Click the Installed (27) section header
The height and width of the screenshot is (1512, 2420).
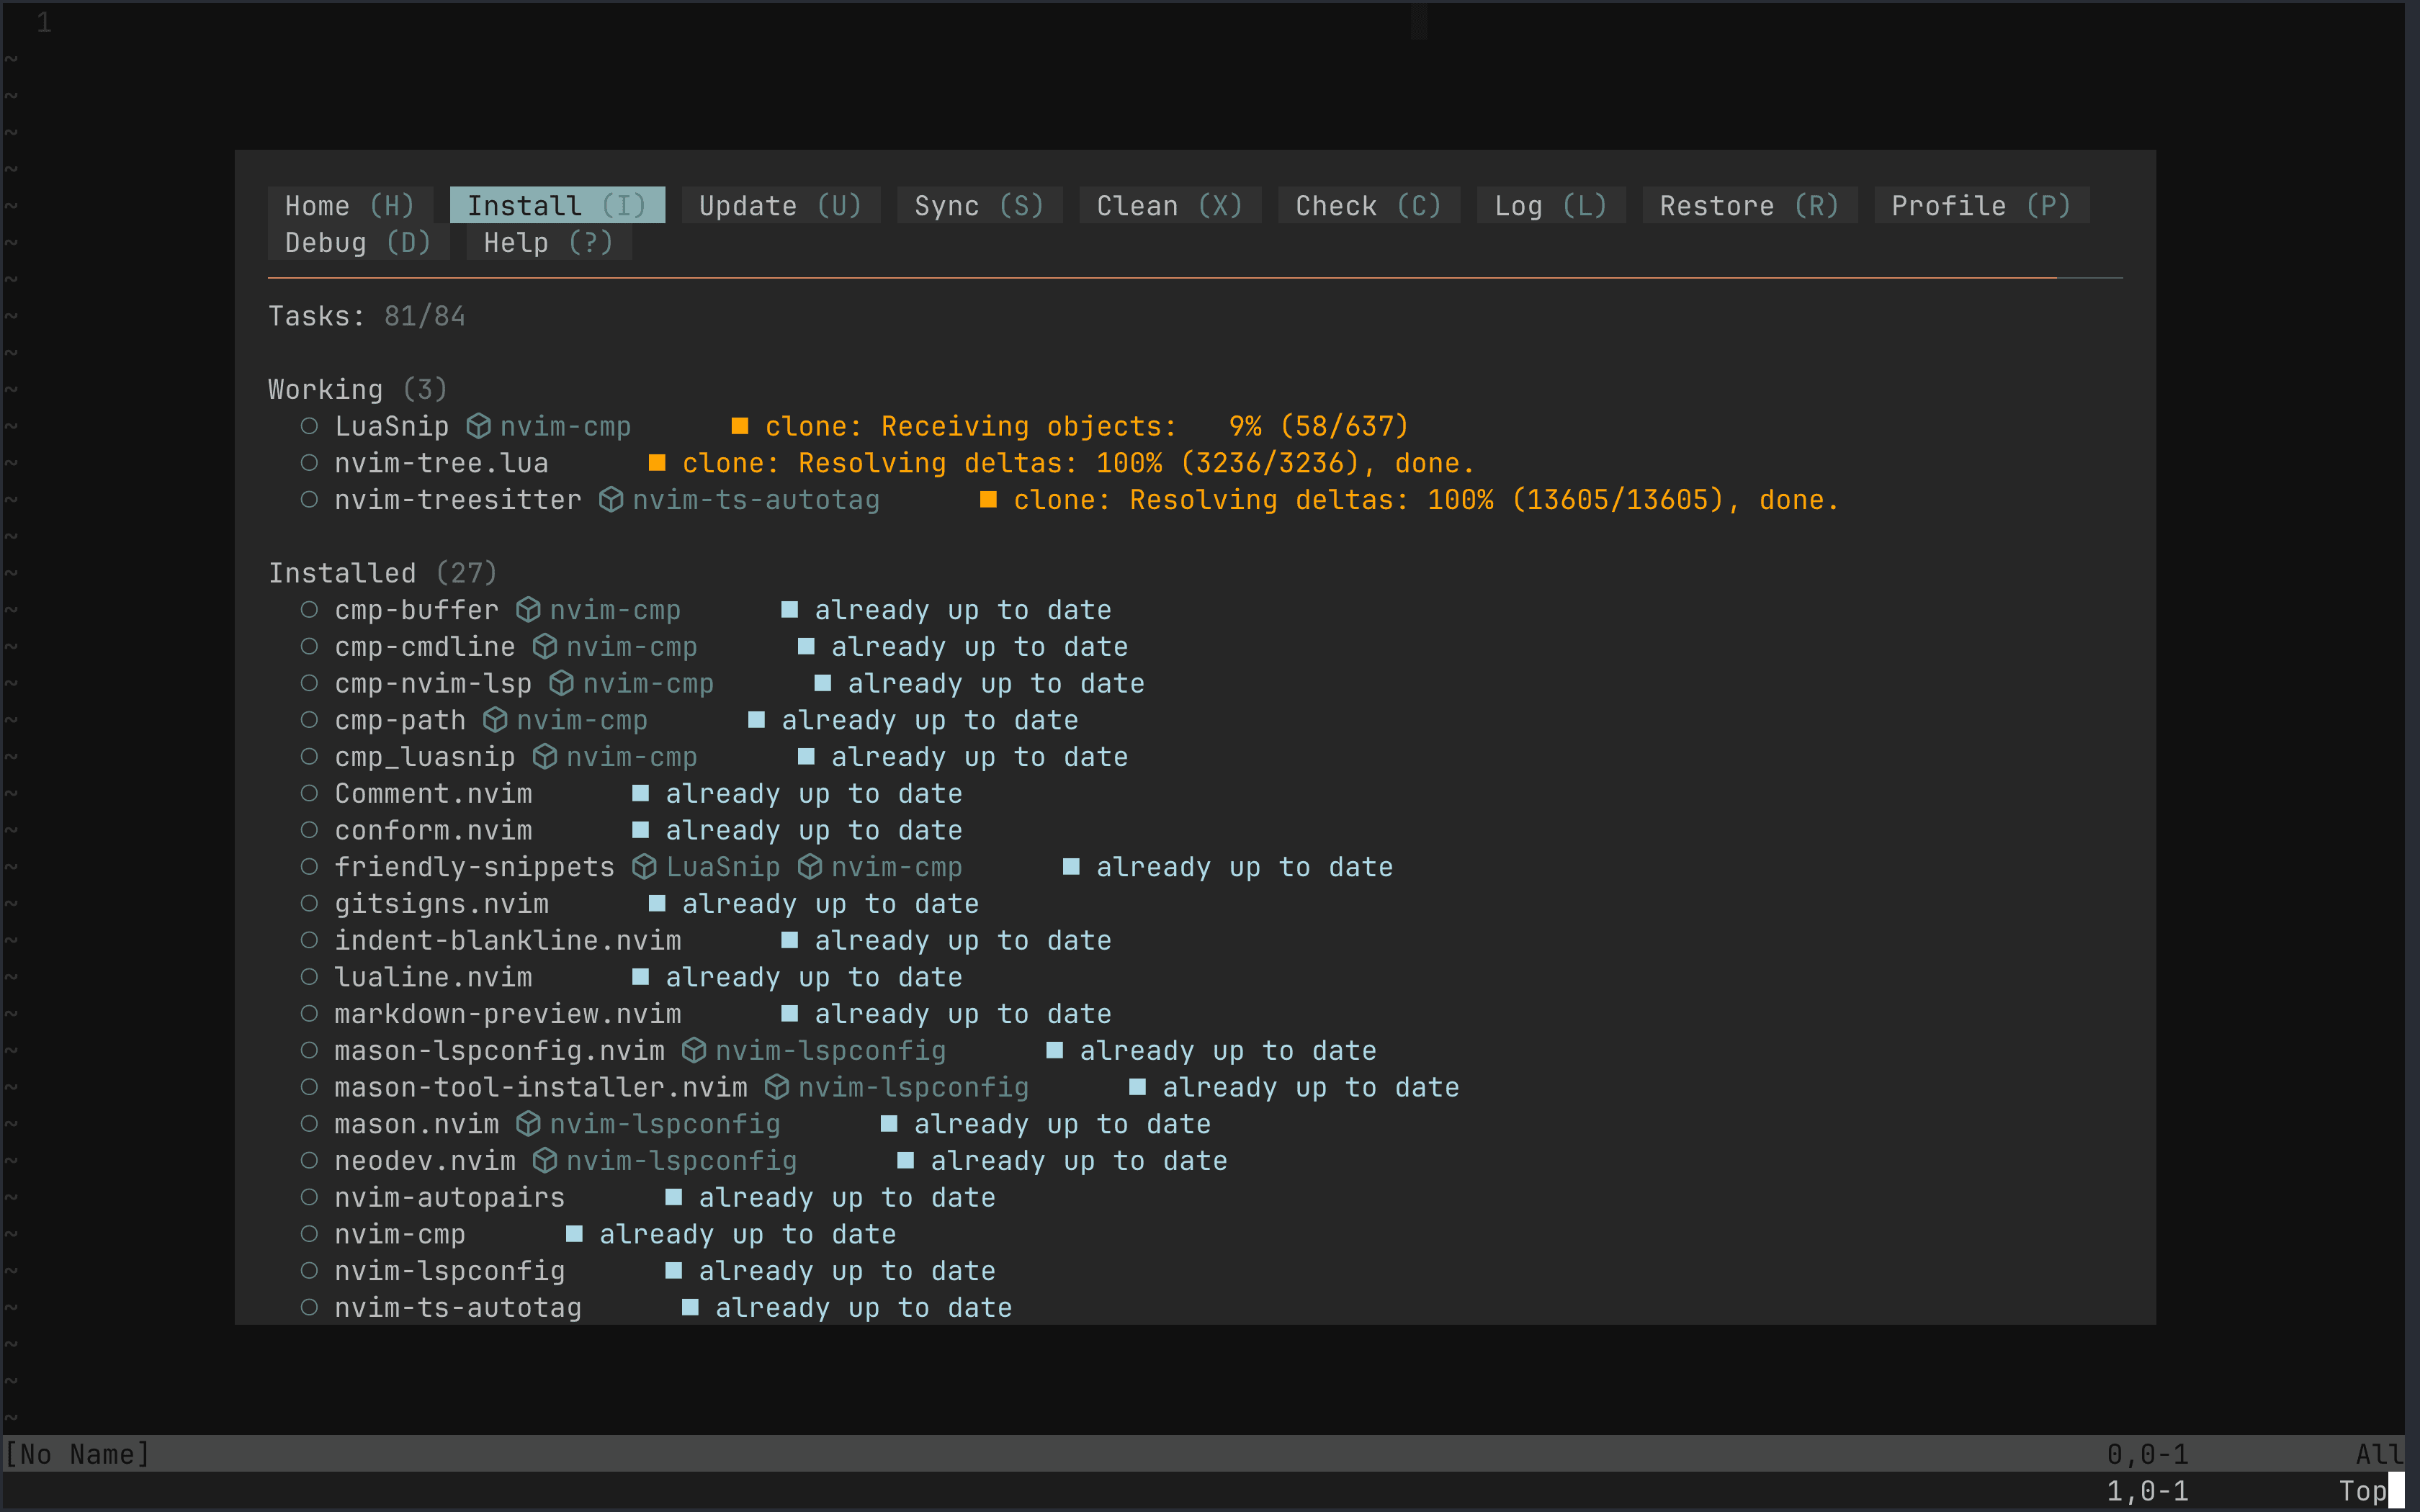[x=383, y=574]
